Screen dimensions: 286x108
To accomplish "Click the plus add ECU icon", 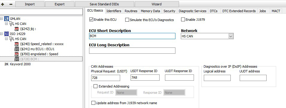I will pos(3,4).
